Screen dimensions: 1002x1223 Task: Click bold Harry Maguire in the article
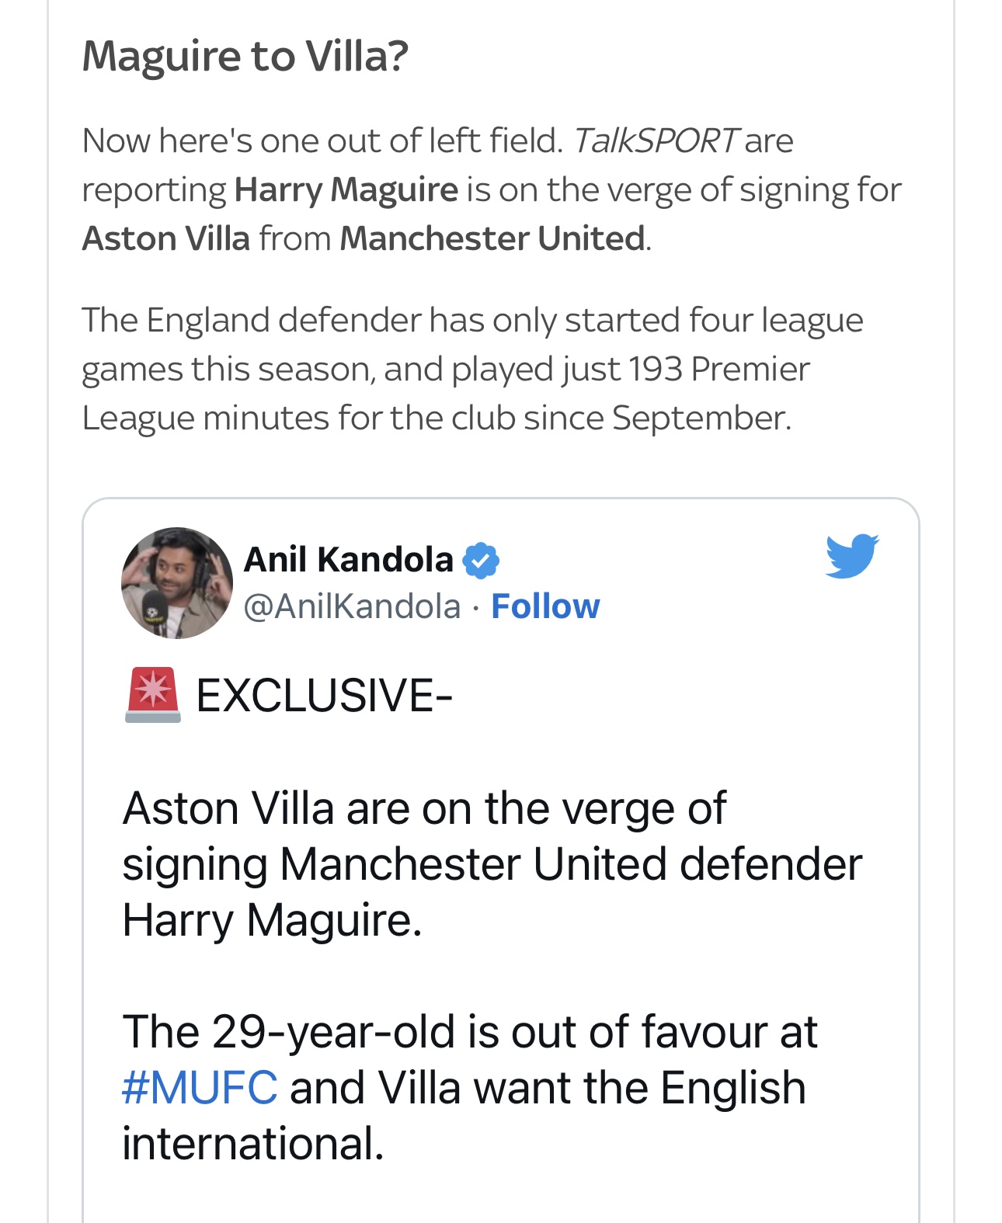pyautogui.click(x=346, y=190)
